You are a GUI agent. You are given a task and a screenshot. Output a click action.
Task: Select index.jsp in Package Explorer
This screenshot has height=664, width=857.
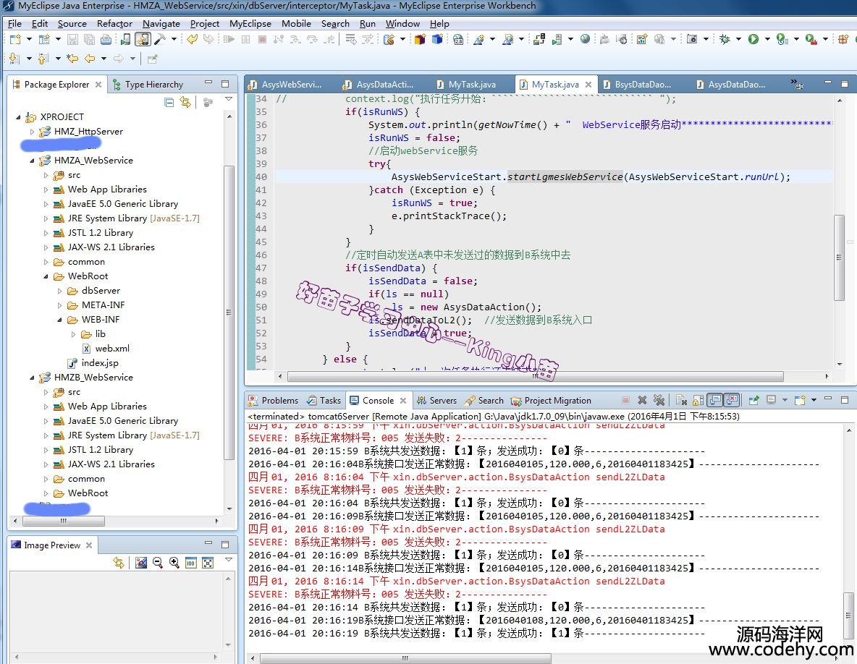point(93,363)
